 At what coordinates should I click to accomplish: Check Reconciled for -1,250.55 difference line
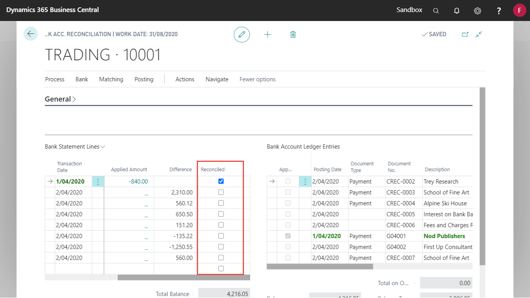tap(221, 247)
